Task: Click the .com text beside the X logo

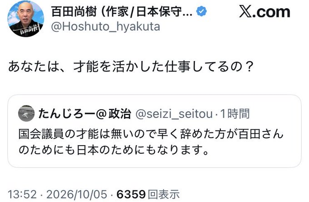Action: point(271,13)
